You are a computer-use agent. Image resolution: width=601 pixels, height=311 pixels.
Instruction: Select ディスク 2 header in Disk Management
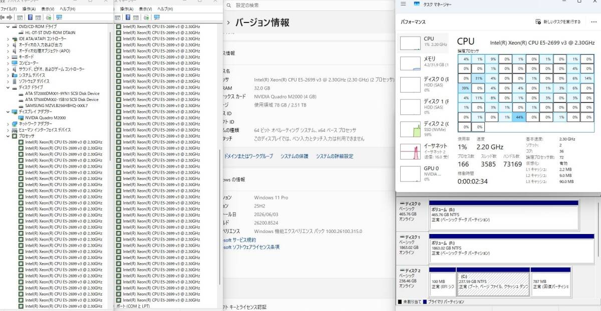(x=412, y=282)
